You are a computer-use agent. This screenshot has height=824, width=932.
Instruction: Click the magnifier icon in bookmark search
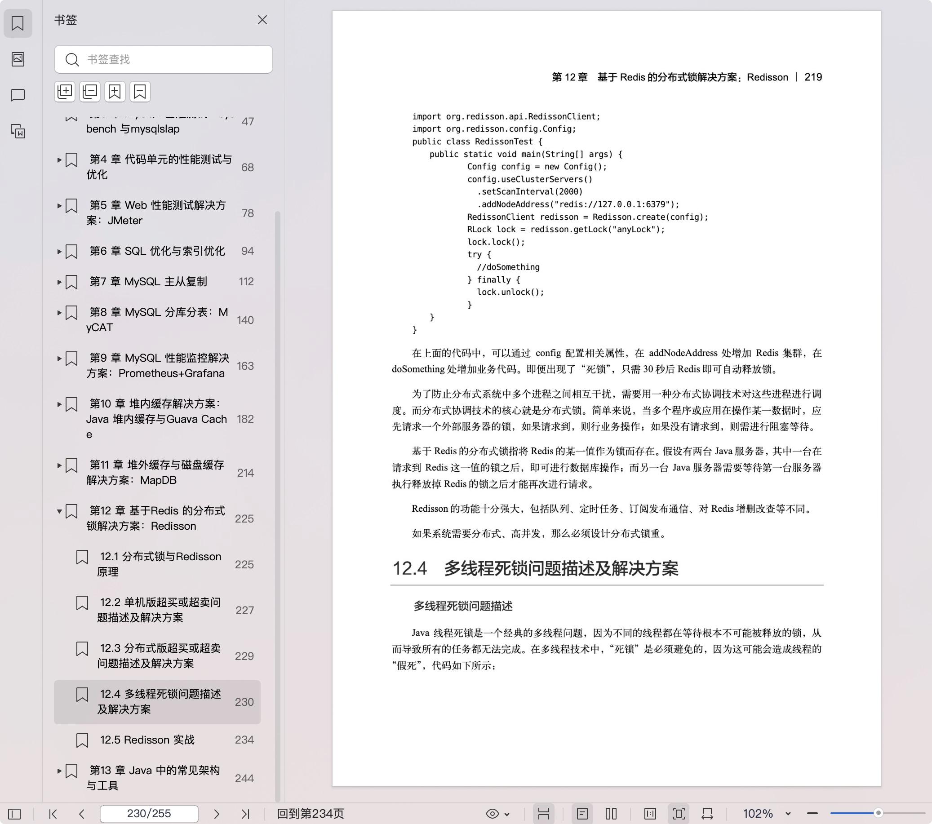point(72,59)
